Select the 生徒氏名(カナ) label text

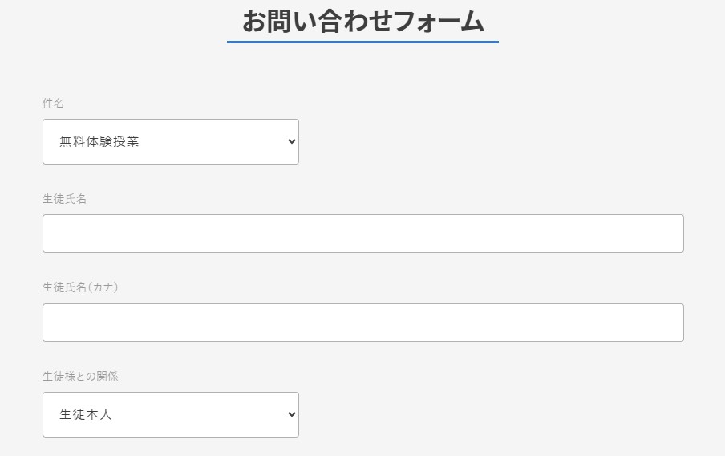point(80,287)
